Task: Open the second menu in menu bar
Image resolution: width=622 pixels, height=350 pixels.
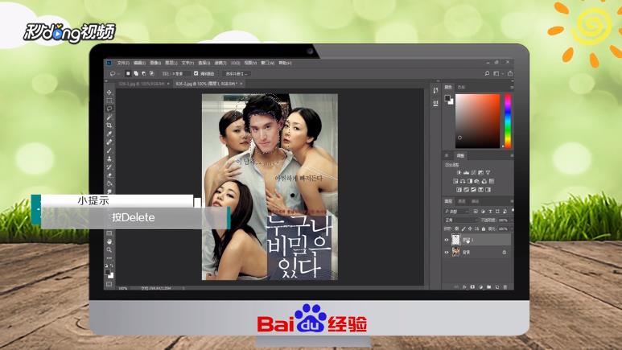Action: [x=139, y=63]
